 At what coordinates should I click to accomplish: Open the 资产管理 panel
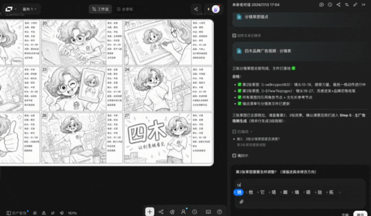[17, 213]
